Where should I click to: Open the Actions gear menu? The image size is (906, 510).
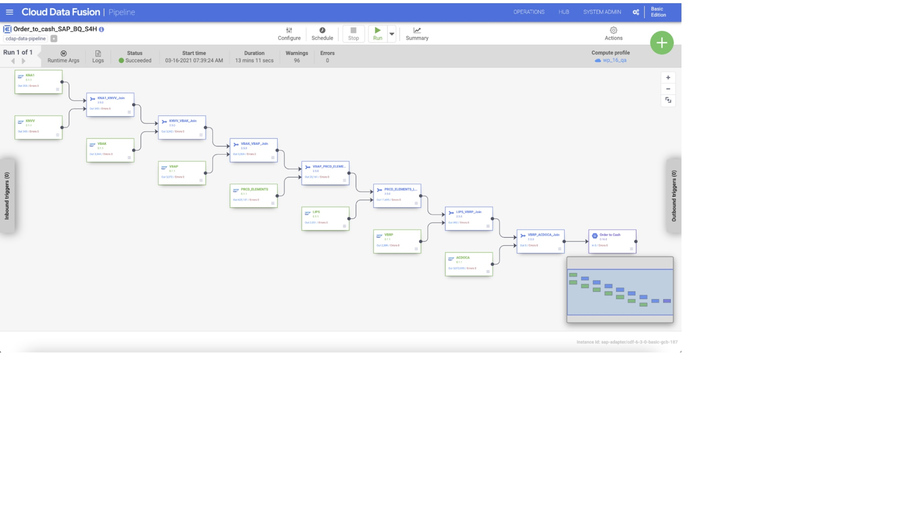613,34
